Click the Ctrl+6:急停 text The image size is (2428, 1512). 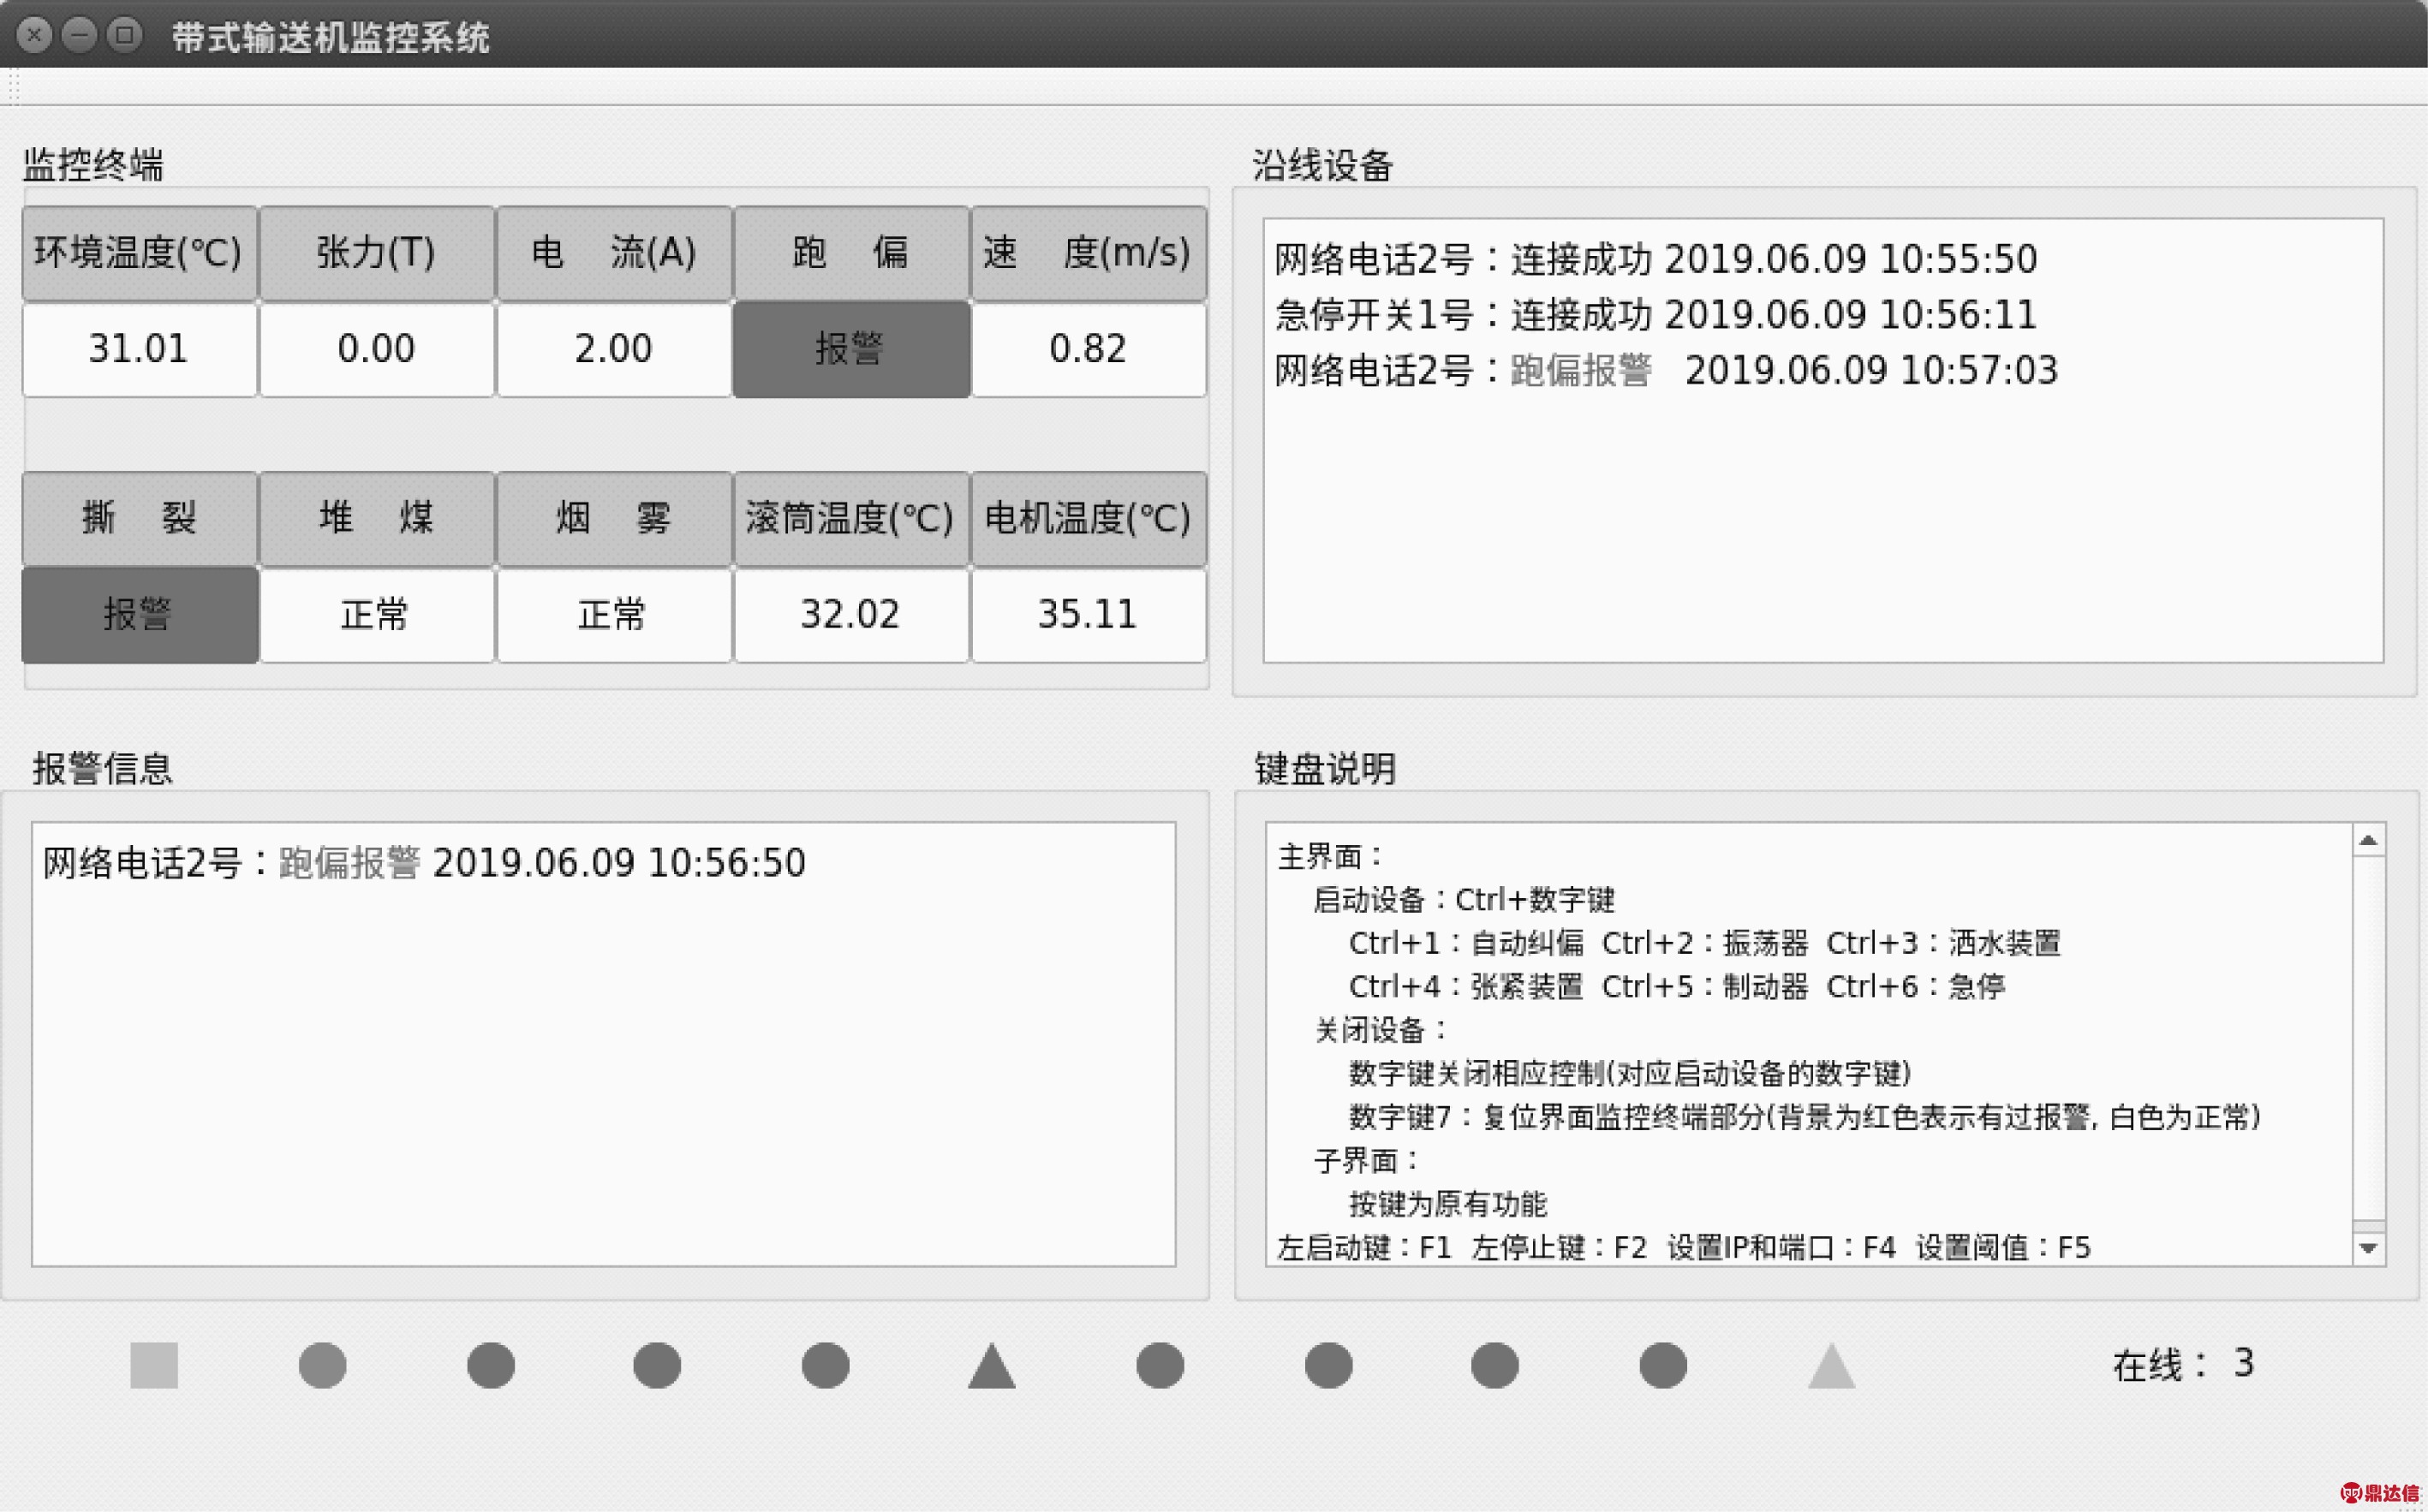pyautogui.click(x=1916, y=987)
